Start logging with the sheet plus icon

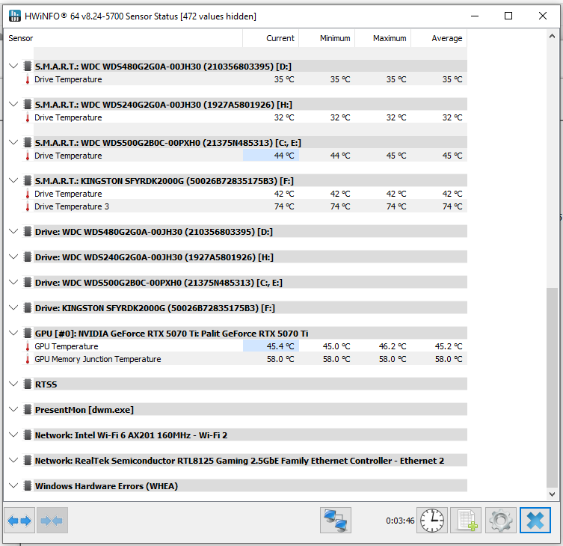click(x=466, y=520)
